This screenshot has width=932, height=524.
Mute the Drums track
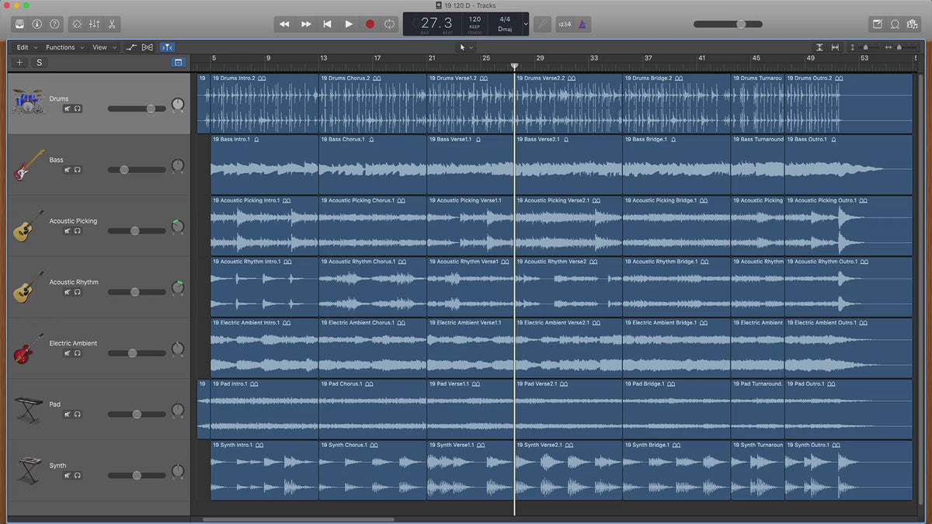[x=68, y=109]
